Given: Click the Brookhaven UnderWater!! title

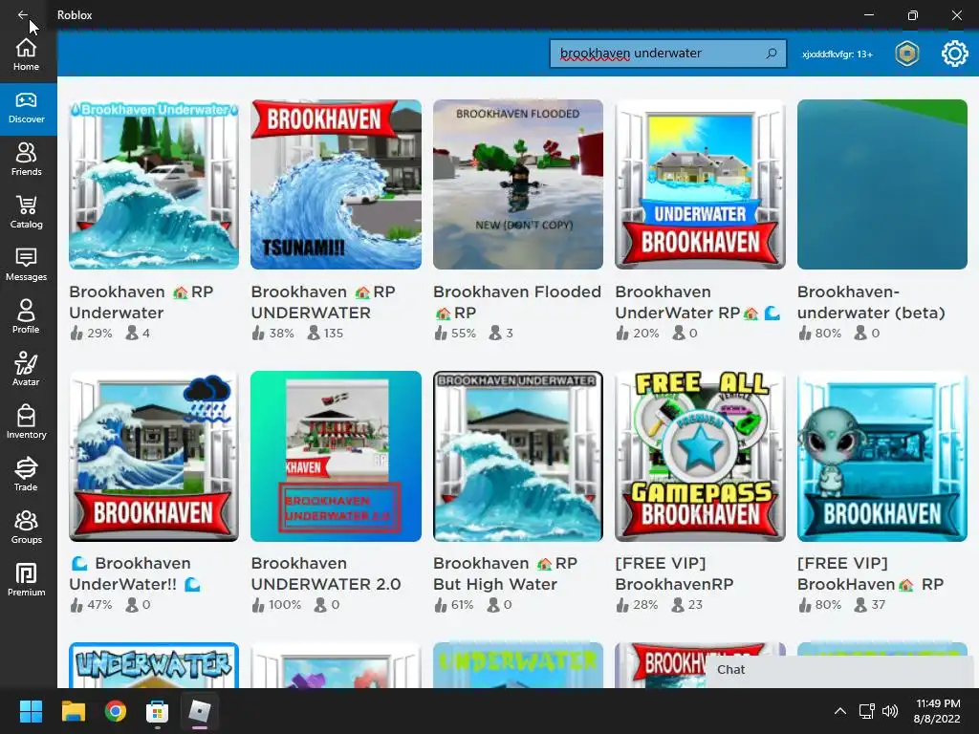Looking at the screenshot, I should click(x=135, y=573).
